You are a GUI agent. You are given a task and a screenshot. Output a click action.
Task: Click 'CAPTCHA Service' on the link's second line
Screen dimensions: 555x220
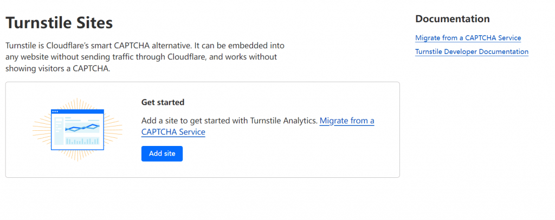[173, 132]
